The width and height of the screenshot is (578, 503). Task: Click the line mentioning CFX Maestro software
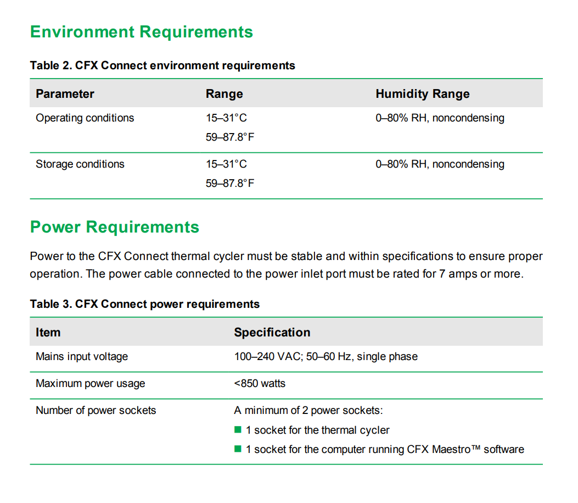(385, 449)
